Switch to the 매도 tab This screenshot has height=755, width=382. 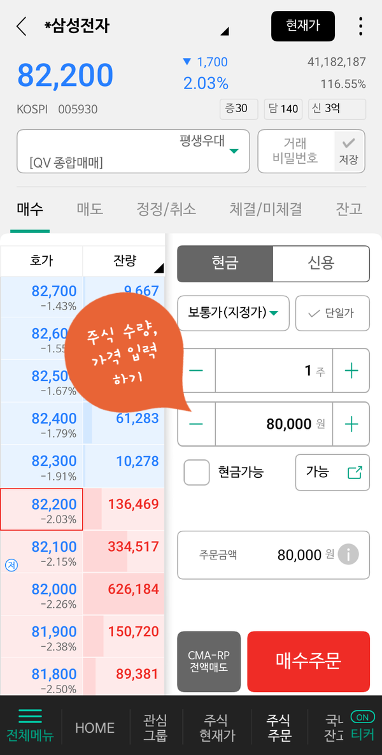tap(90, 209)
